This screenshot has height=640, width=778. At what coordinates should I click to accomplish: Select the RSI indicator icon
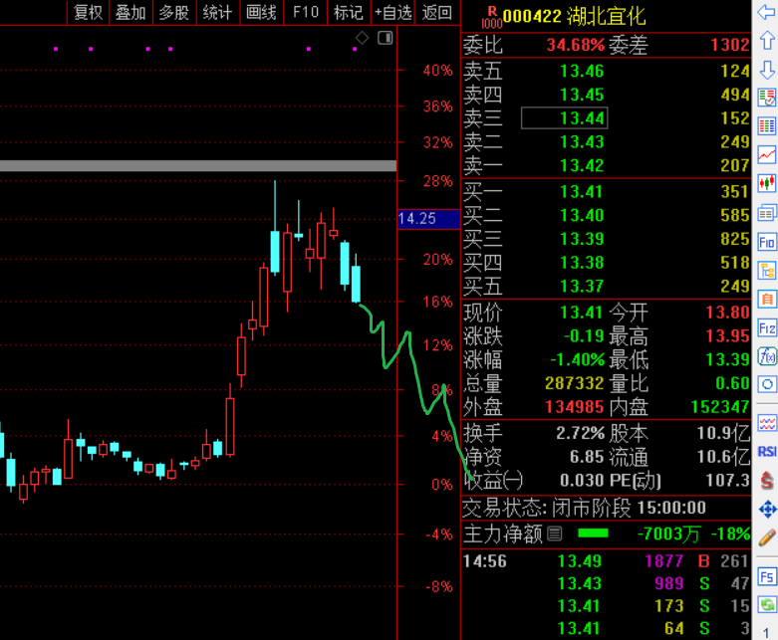click(767, 452)
